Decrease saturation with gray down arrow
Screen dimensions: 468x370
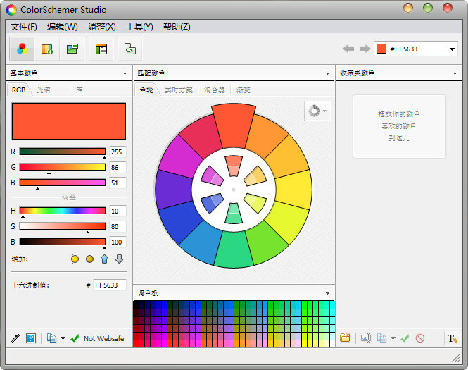119,259
